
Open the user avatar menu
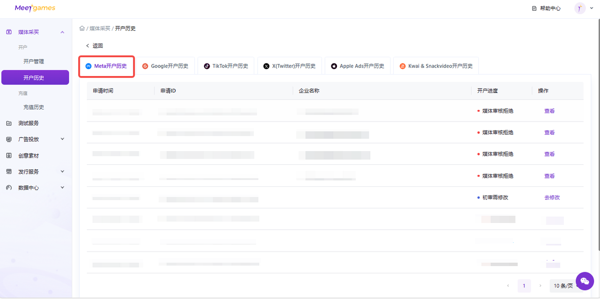tap(580, 8)
